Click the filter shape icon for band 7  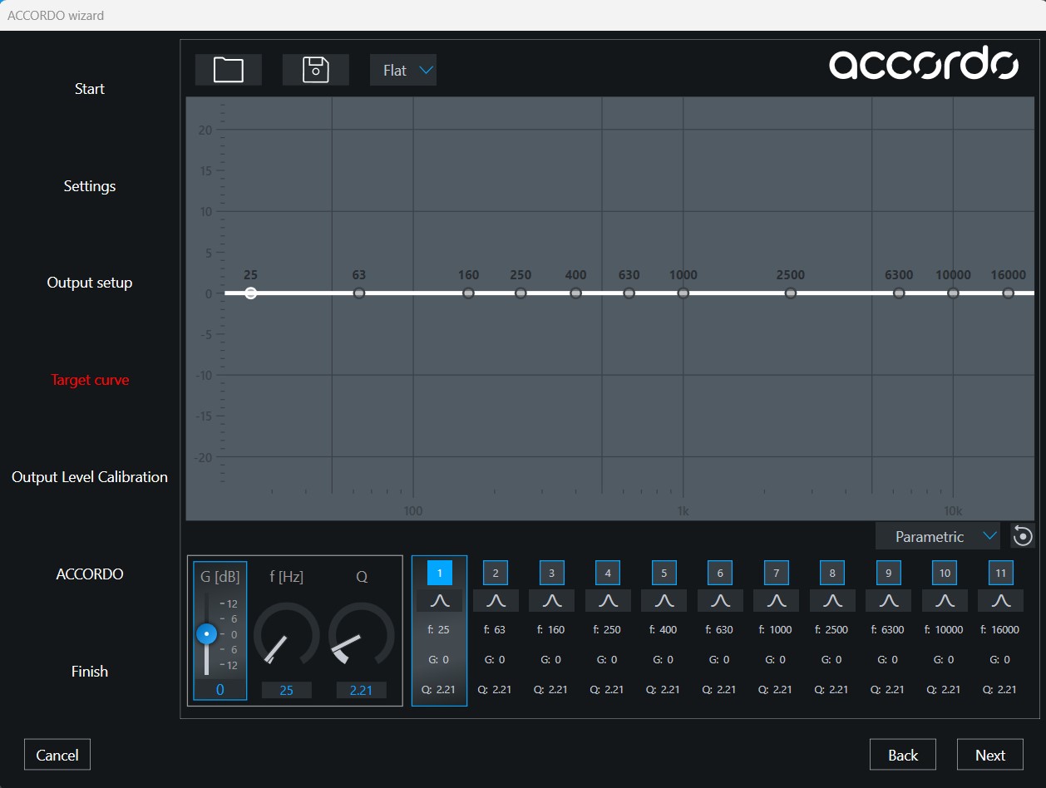pos(777,600)
